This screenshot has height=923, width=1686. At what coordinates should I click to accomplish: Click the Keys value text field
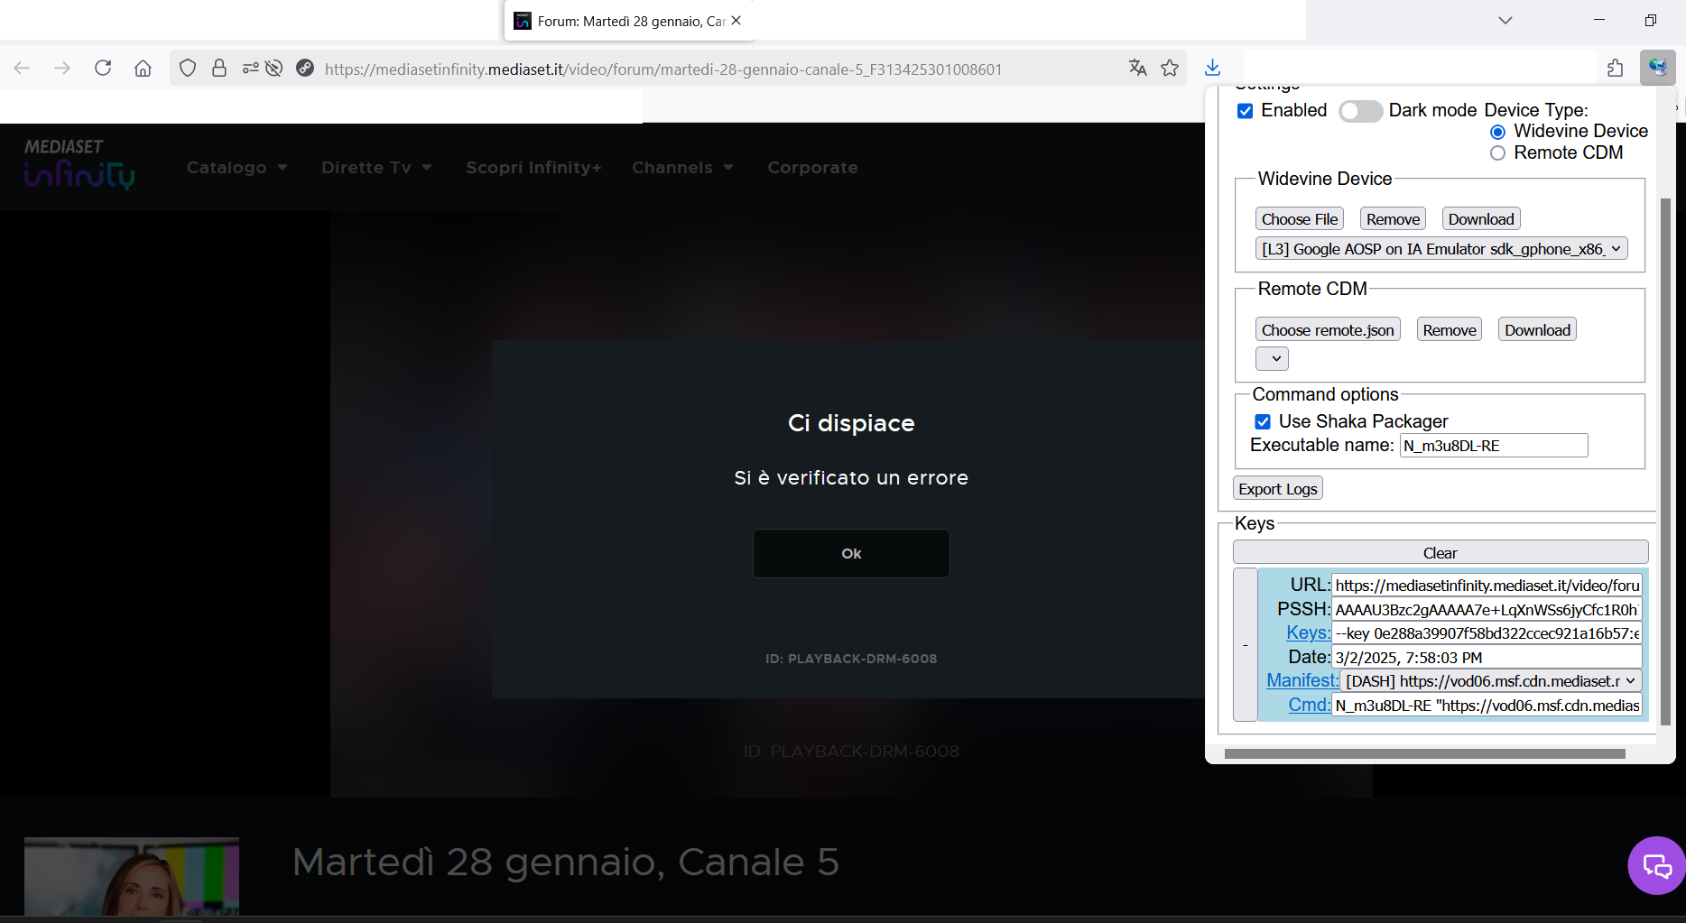point(1487,633)
